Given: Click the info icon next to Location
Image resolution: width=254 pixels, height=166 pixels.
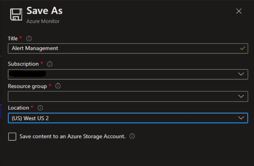Looking at the screenshot, I should 40,108.
